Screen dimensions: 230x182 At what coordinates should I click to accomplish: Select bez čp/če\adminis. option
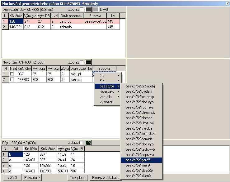point(141,139)
